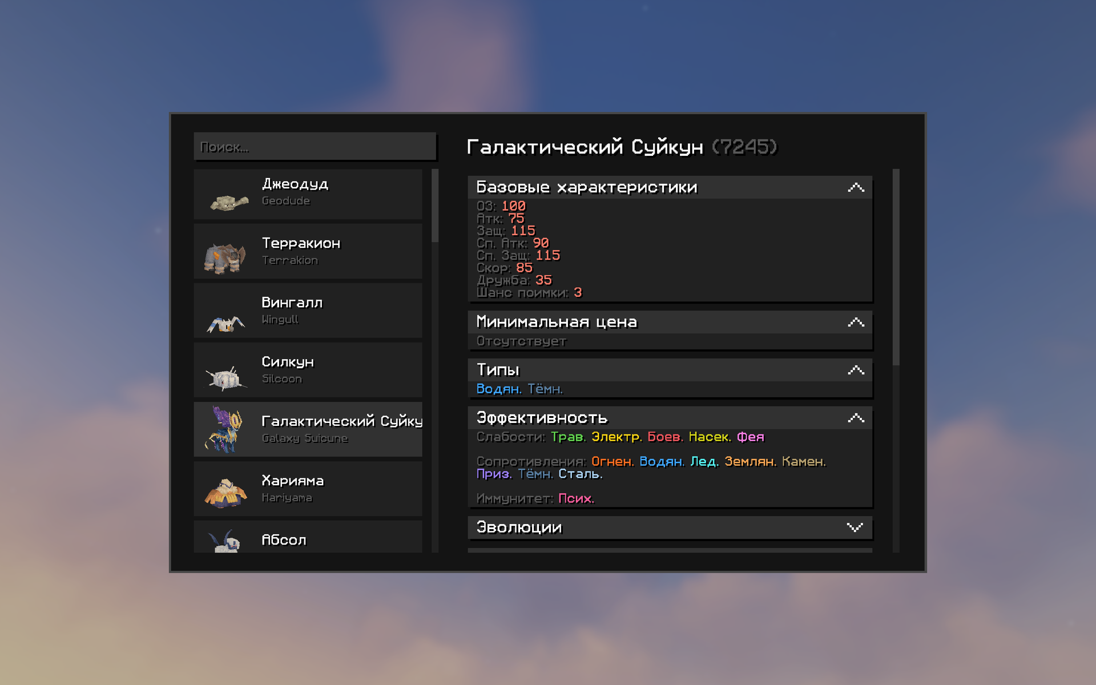Screen dimensions: 1096x685
Task: Select Терракион list entry
Action: [x=308, y=251]
